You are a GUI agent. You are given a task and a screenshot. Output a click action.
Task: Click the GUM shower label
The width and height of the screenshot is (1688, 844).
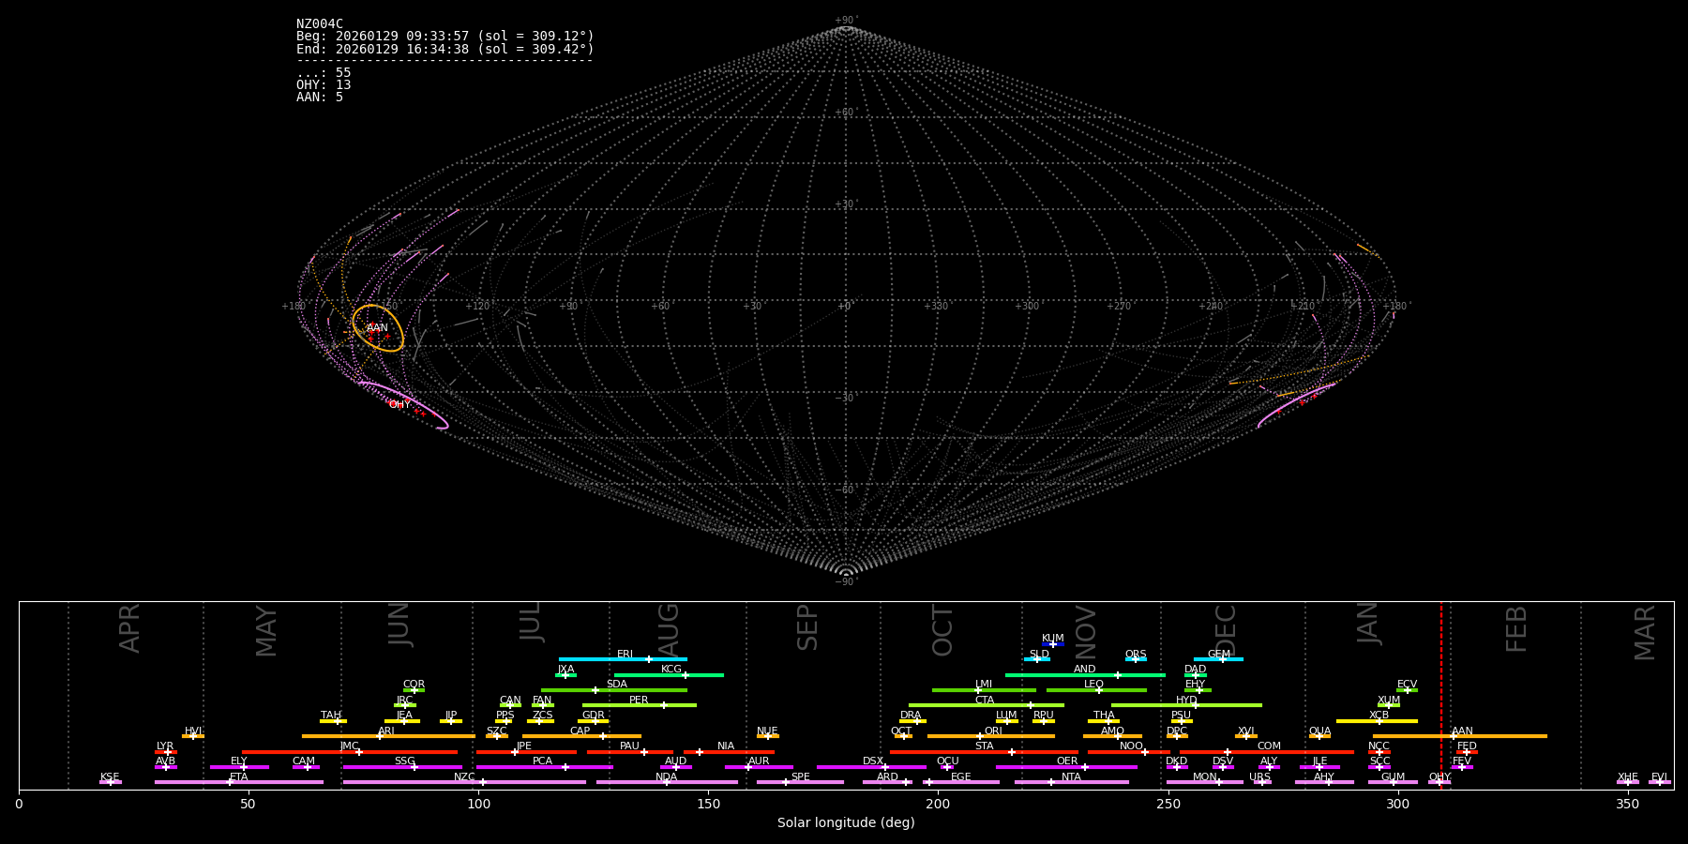1393,776
